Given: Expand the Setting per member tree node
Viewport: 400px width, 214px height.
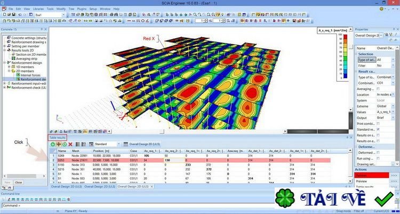Looking at the screenshot, I should 4,46.
